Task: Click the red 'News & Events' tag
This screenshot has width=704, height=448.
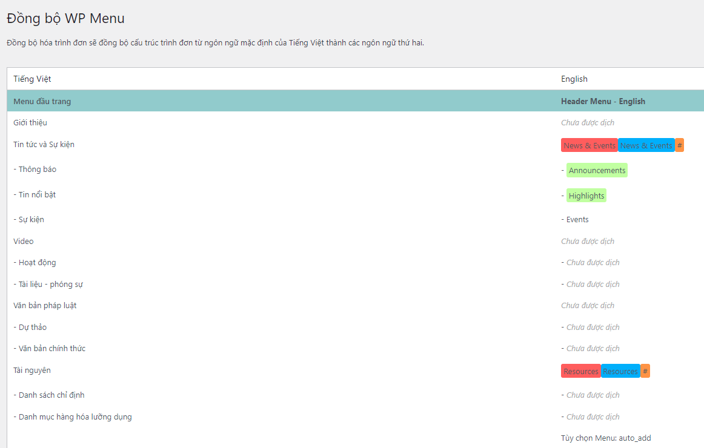Action: pos(589,145)
